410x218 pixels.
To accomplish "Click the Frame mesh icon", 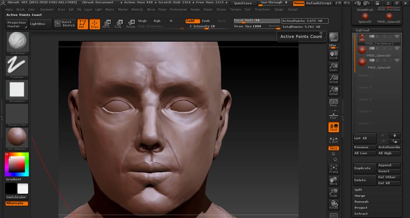I will coord(334,169).
